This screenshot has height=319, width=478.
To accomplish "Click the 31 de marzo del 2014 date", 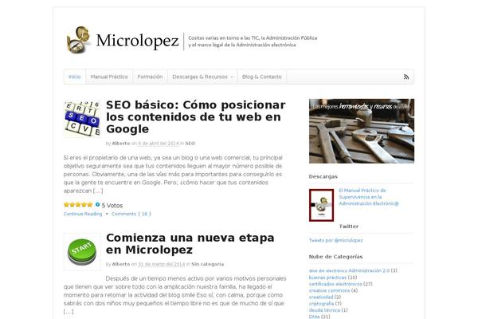I will [162, 264].
